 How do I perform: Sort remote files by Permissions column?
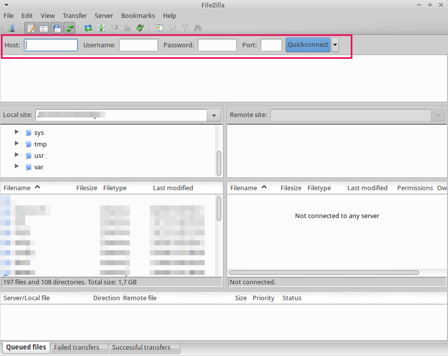coord(414,188)
